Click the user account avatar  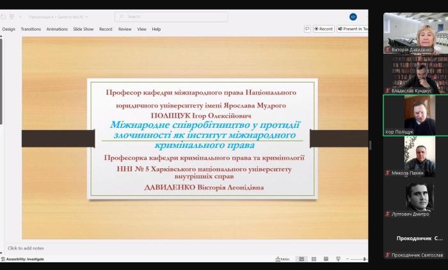coord(353,17)
